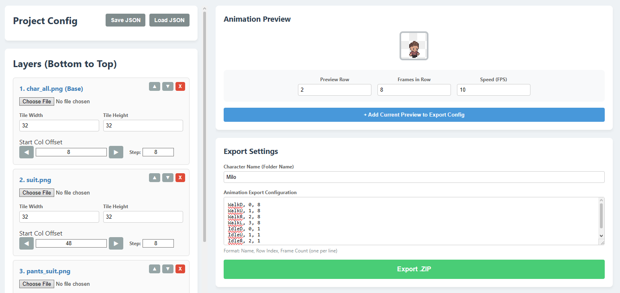
Task: Focus the Speed (FPS) field
Action: click(x=494, y=90)
